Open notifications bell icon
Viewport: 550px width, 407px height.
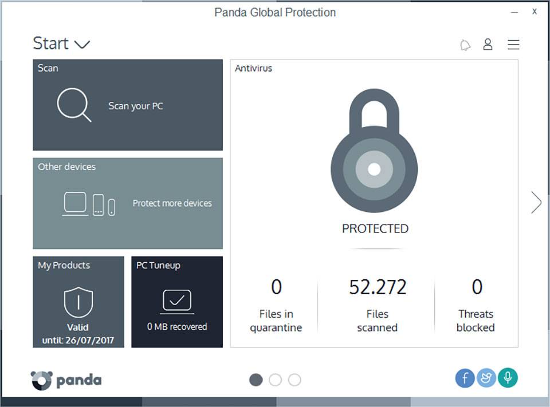coord(465,45)
